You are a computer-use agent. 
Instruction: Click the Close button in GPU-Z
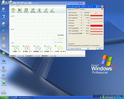click(100, 49)
